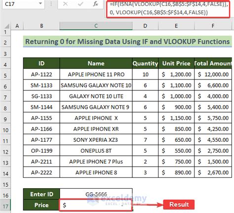Select unit price $890.00 cell

[x=176, y=172]
